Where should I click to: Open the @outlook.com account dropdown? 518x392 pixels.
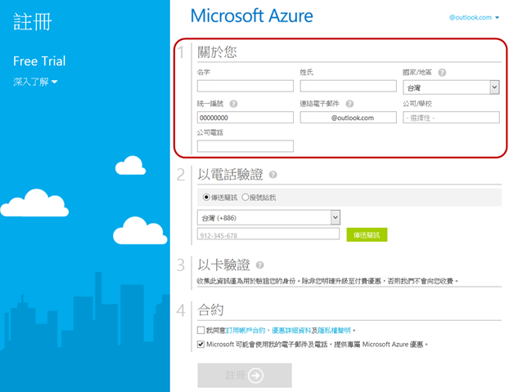(x=474, y=17)
